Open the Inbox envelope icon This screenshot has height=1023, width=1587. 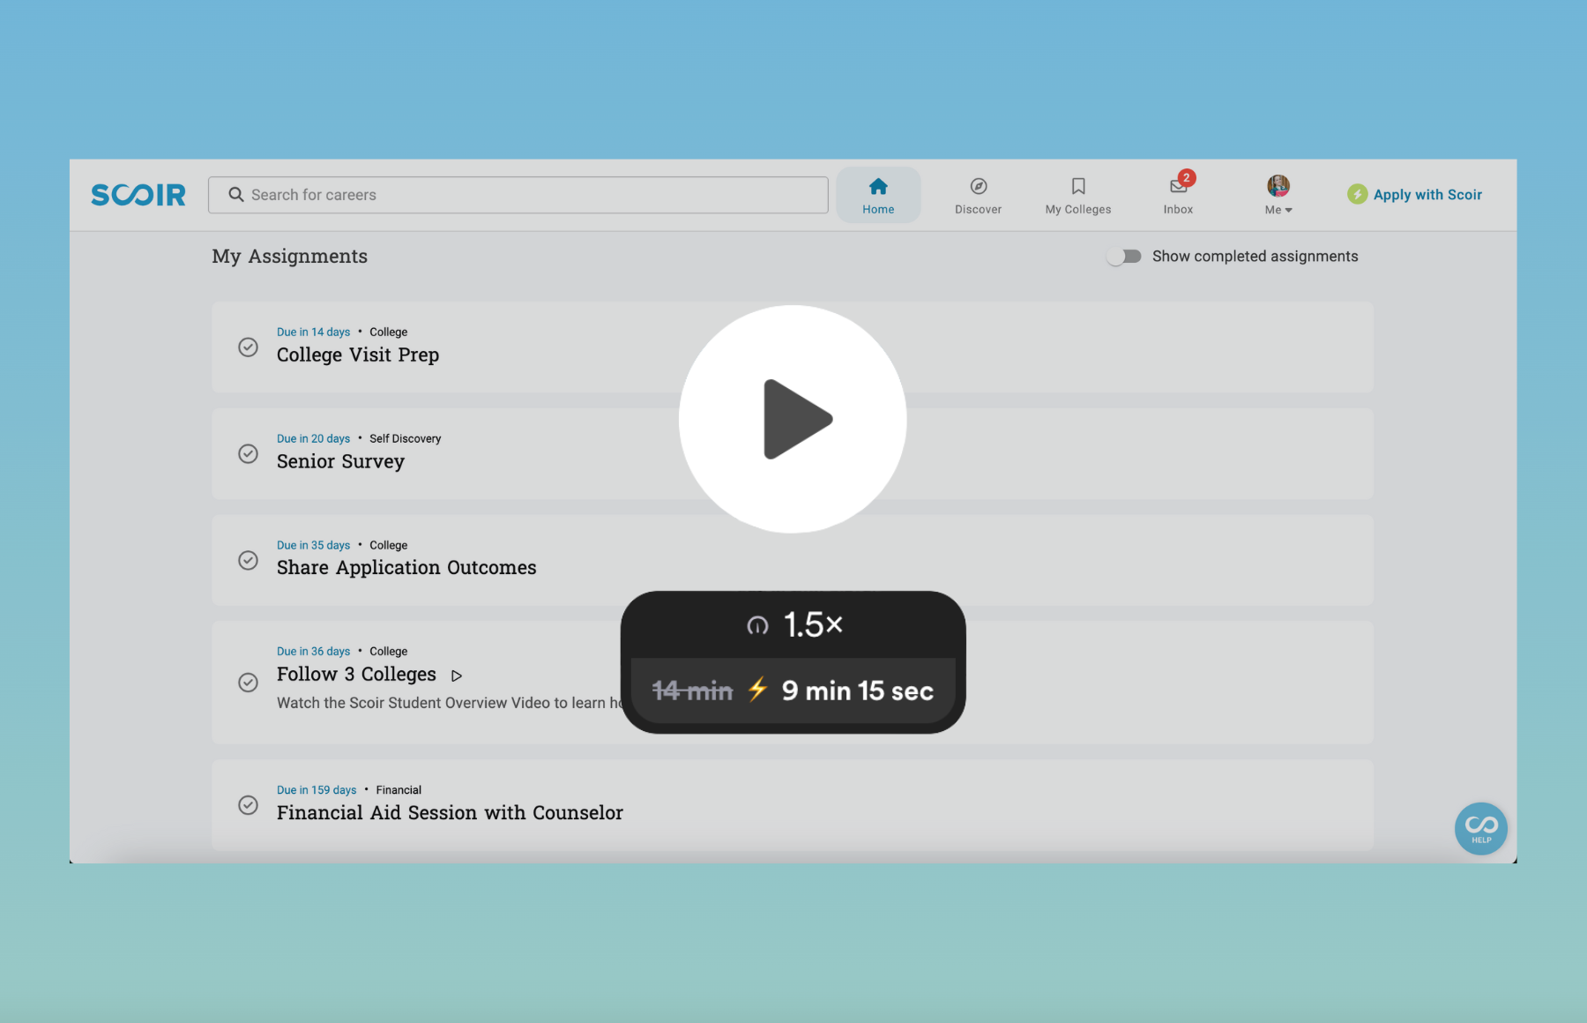(x=1178, y=186)
